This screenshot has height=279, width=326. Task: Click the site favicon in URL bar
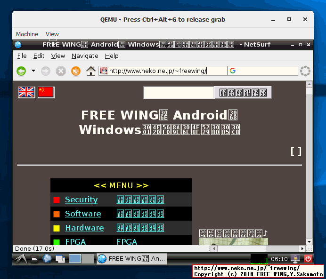103,71
